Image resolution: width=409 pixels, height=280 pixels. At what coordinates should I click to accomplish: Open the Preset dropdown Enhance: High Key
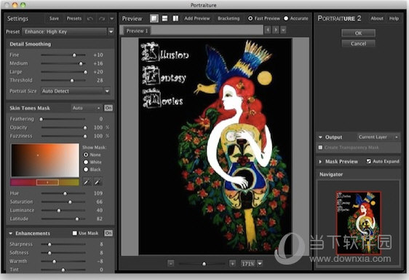tap(68, 31)
